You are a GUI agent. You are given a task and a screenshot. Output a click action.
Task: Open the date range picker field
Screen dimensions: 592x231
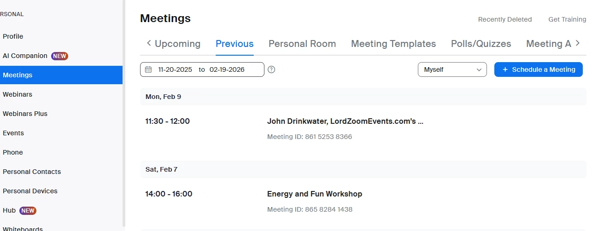(x=202, y=69)
